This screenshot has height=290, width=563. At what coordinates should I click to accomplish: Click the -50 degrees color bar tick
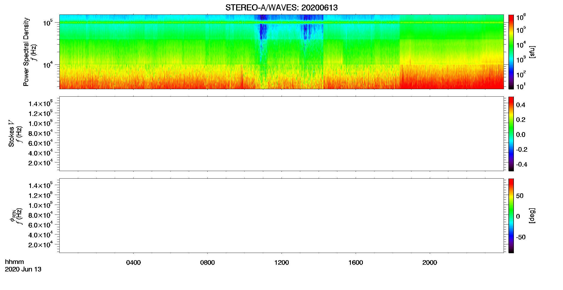[521, 237]
